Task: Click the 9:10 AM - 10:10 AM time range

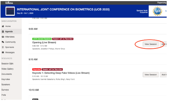Action: 40,76
